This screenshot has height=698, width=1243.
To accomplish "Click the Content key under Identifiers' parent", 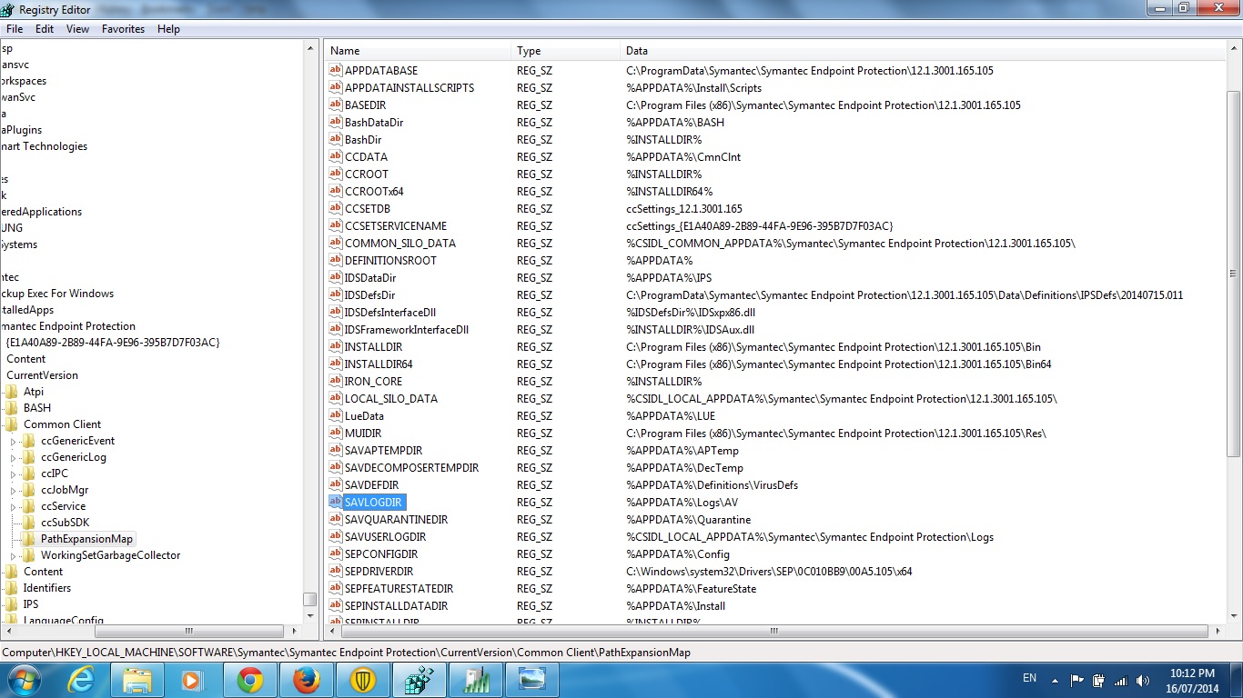I will pos(43,572).
